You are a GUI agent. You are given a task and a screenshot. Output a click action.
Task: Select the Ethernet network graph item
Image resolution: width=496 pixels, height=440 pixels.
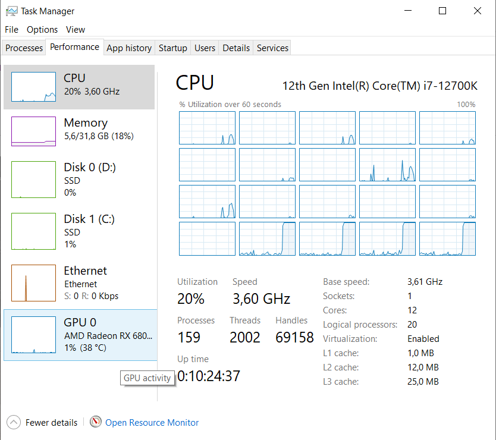tap(33, 283)
